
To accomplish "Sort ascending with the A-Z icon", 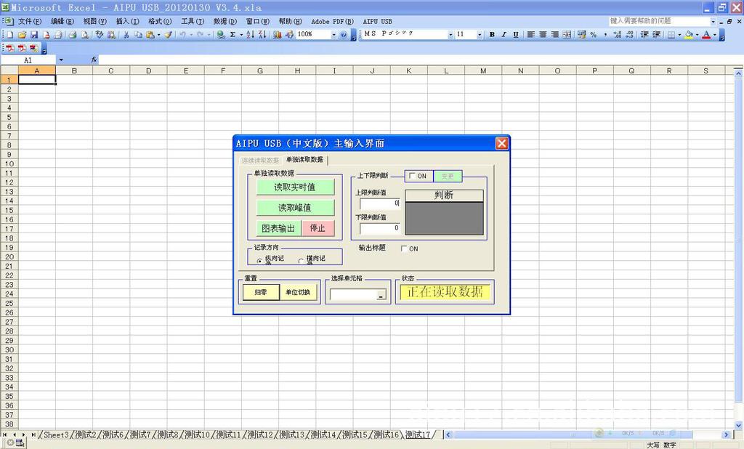I will click(x=250, y=35).
